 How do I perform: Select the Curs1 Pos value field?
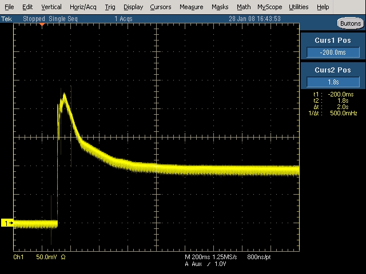tap(333, 53)
